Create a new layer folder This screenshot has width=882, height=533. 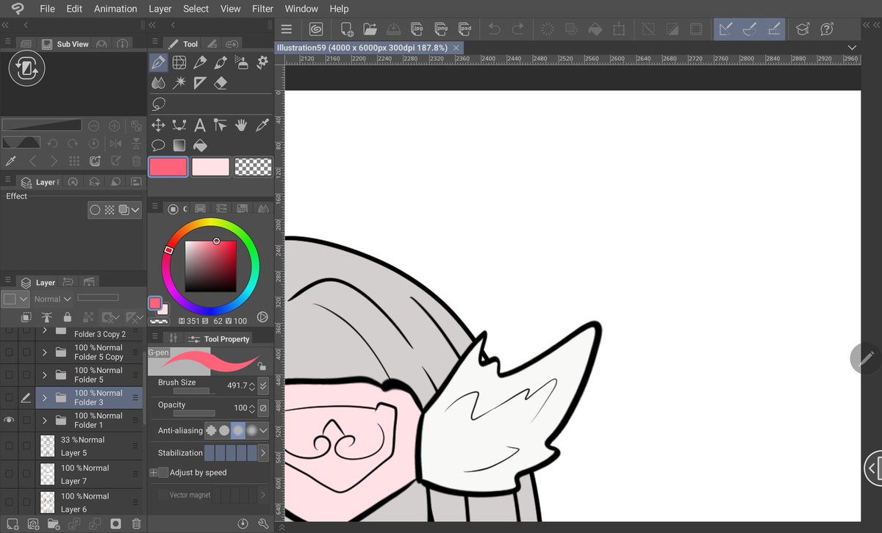click(54, 523)
